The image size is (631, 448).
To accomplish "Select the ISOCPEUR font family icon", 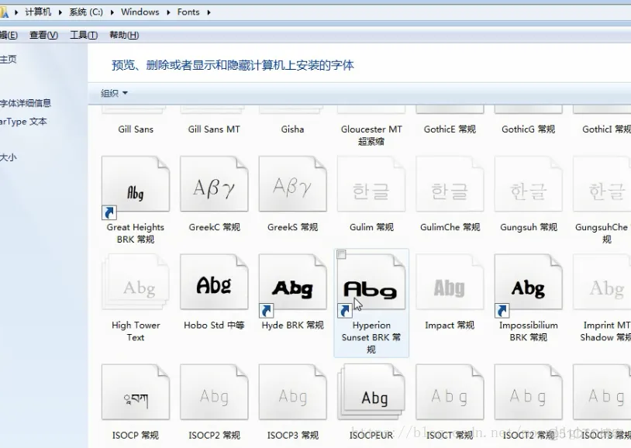I will [371, 392].
